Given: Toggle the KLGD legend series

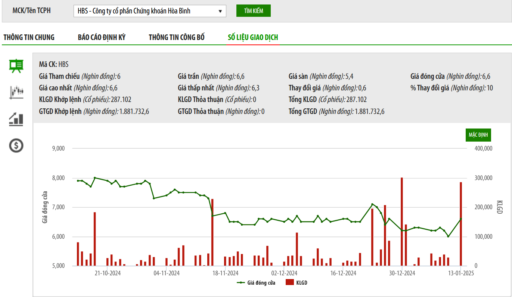Looking at the screenshot, I should [297, 283].
